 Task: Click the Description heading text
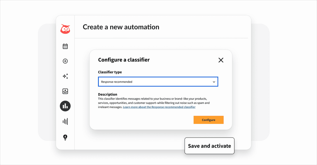(108, 94)
